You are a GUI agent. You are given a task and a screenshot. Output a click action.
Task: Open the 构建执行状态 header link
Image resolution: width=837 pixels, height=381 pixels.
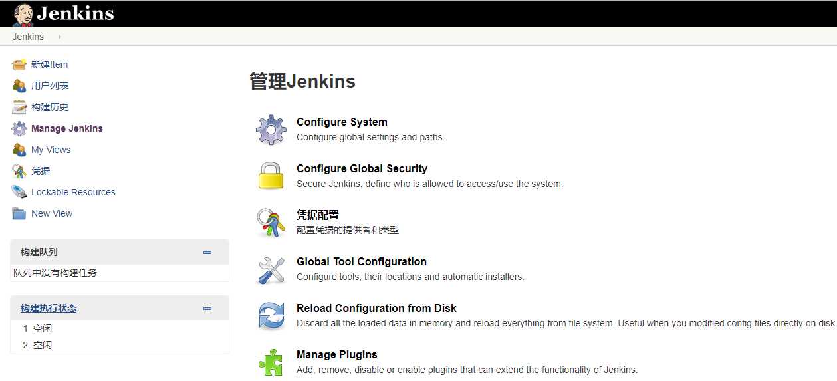click(49, 308)
